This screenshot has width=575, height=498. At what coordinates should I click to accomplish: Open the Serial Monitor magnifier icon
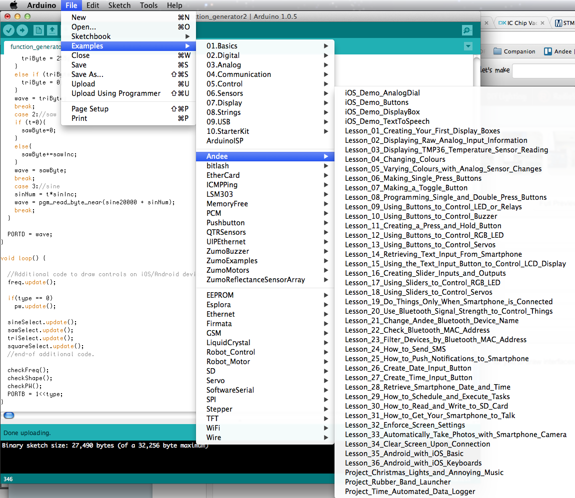click(466, 30)
